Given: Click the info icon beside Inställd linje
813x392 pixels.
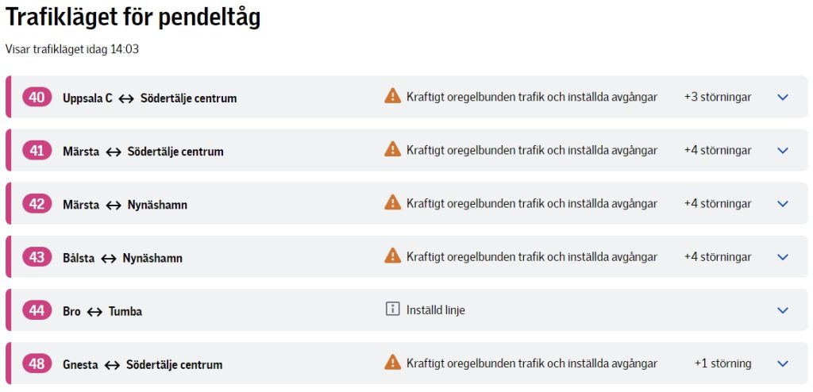Looking at the screenshot, I should pos(392,309).
